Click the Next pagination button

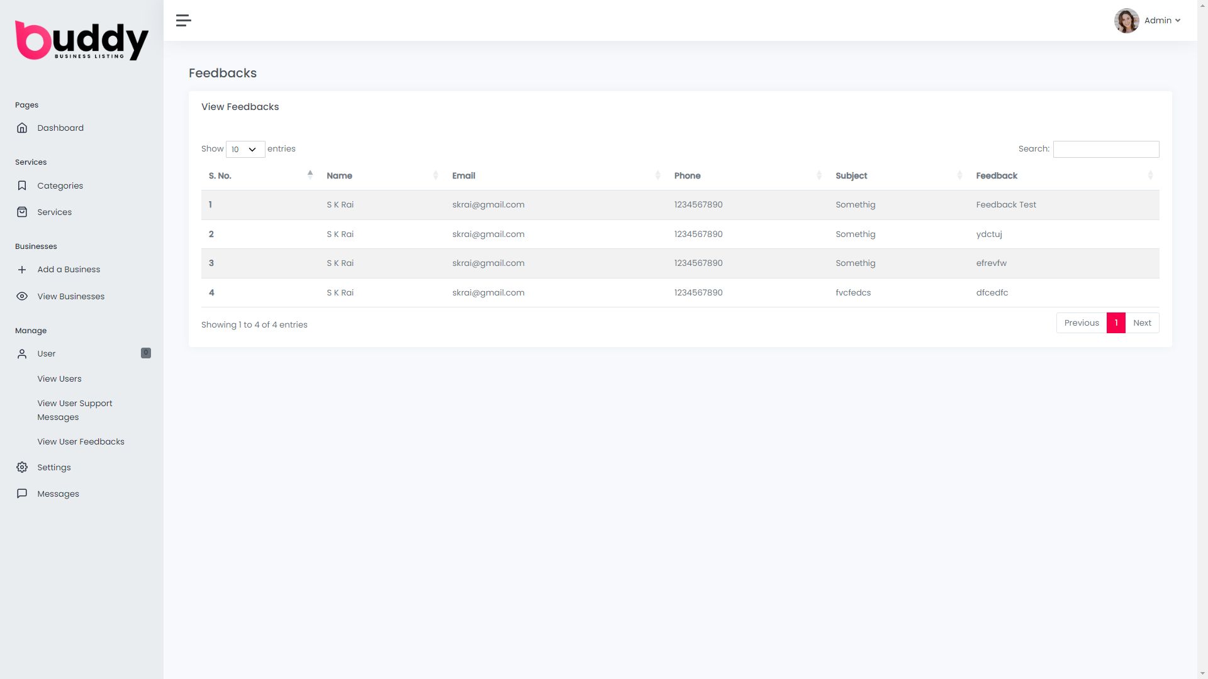(x=1142, y=323)
